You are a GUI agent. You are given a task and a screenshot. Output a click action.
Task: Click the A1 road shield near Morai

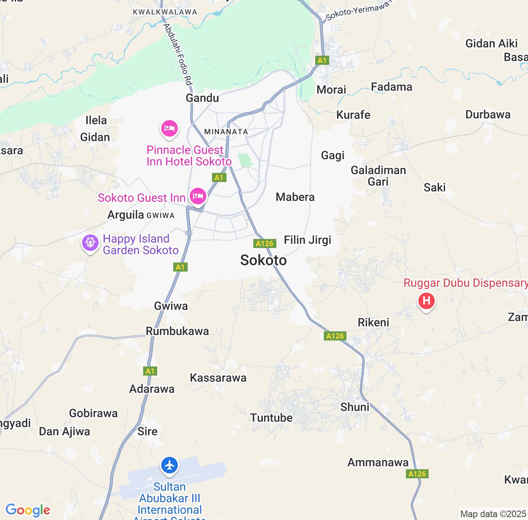click(x=322, y=60)
